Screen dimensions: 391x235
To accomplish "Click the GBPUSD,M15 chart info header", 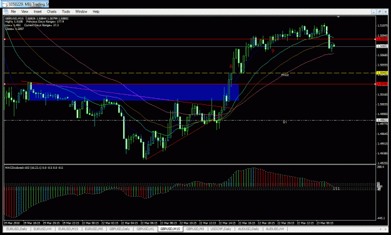I will (37, 19).
